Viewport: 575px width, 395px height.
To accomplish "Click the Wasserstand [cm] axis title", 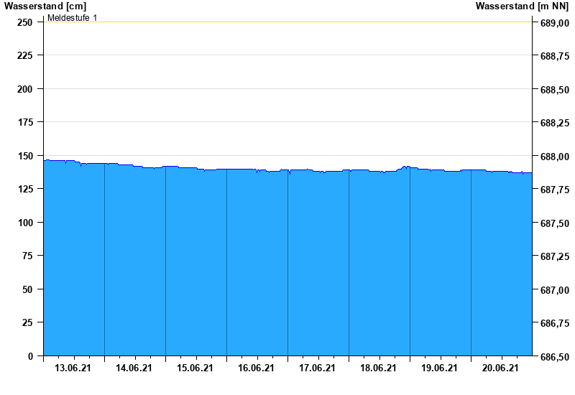I will click(45, 6).
